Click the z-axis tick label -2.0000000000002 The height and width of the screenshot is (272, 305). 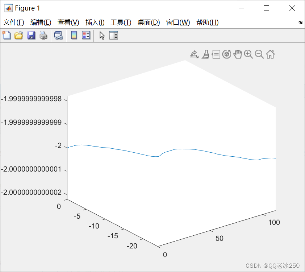tap(31, 192)
